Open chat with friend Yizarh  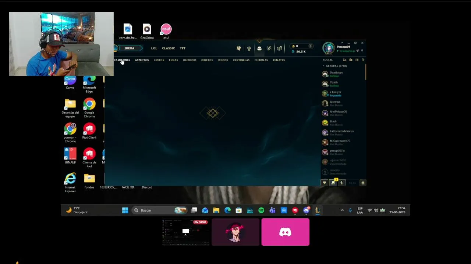point(343,84)
